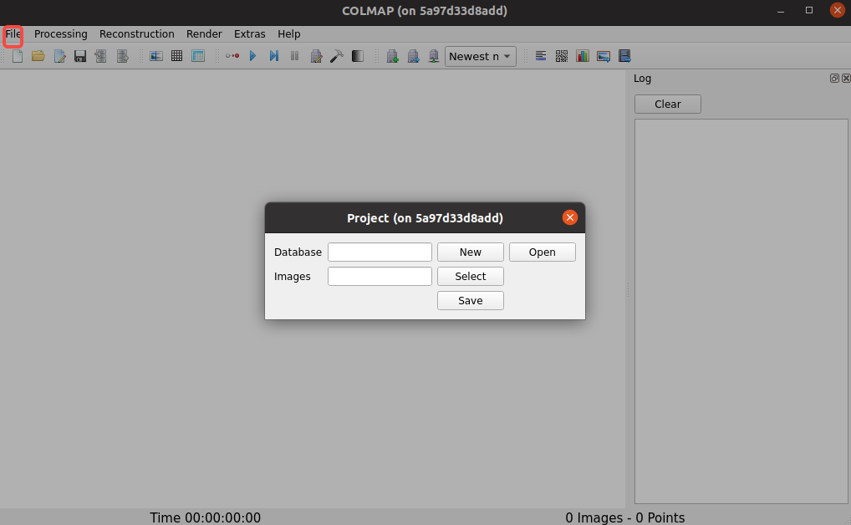Open Dense reconstruction gradient square icon
Screen dimensions: 851x525
click(358, 56)
